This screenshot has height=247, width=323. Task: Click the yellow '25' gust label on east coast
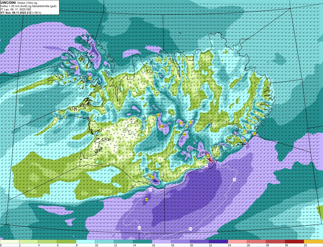pyautogui.click(x=254, y=134)
